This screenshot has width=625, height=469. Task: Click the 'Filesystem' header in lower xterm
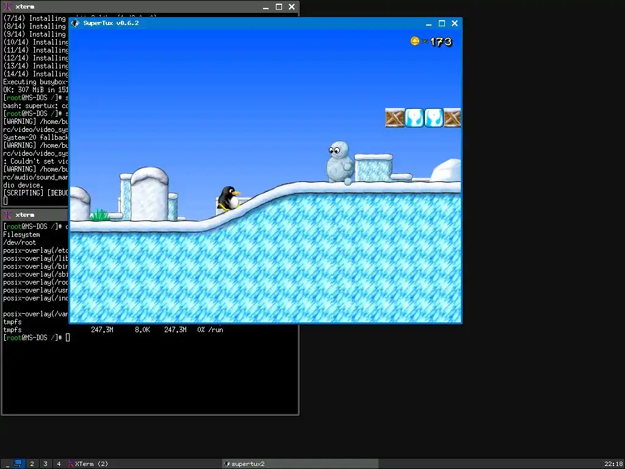(x=21, y=234)
